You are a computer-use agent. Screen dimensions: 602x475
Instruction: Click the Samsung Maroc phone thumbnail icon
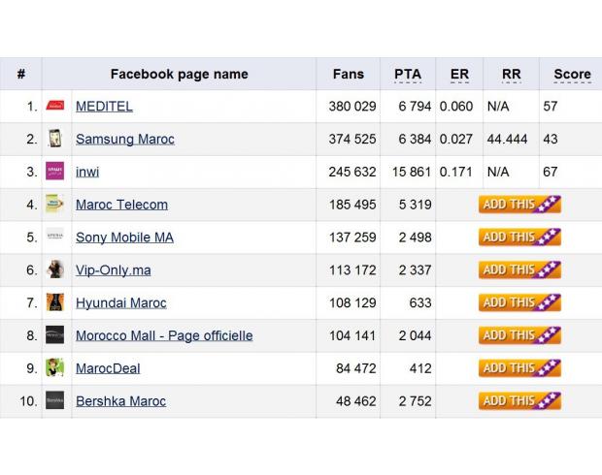[55, 139]
